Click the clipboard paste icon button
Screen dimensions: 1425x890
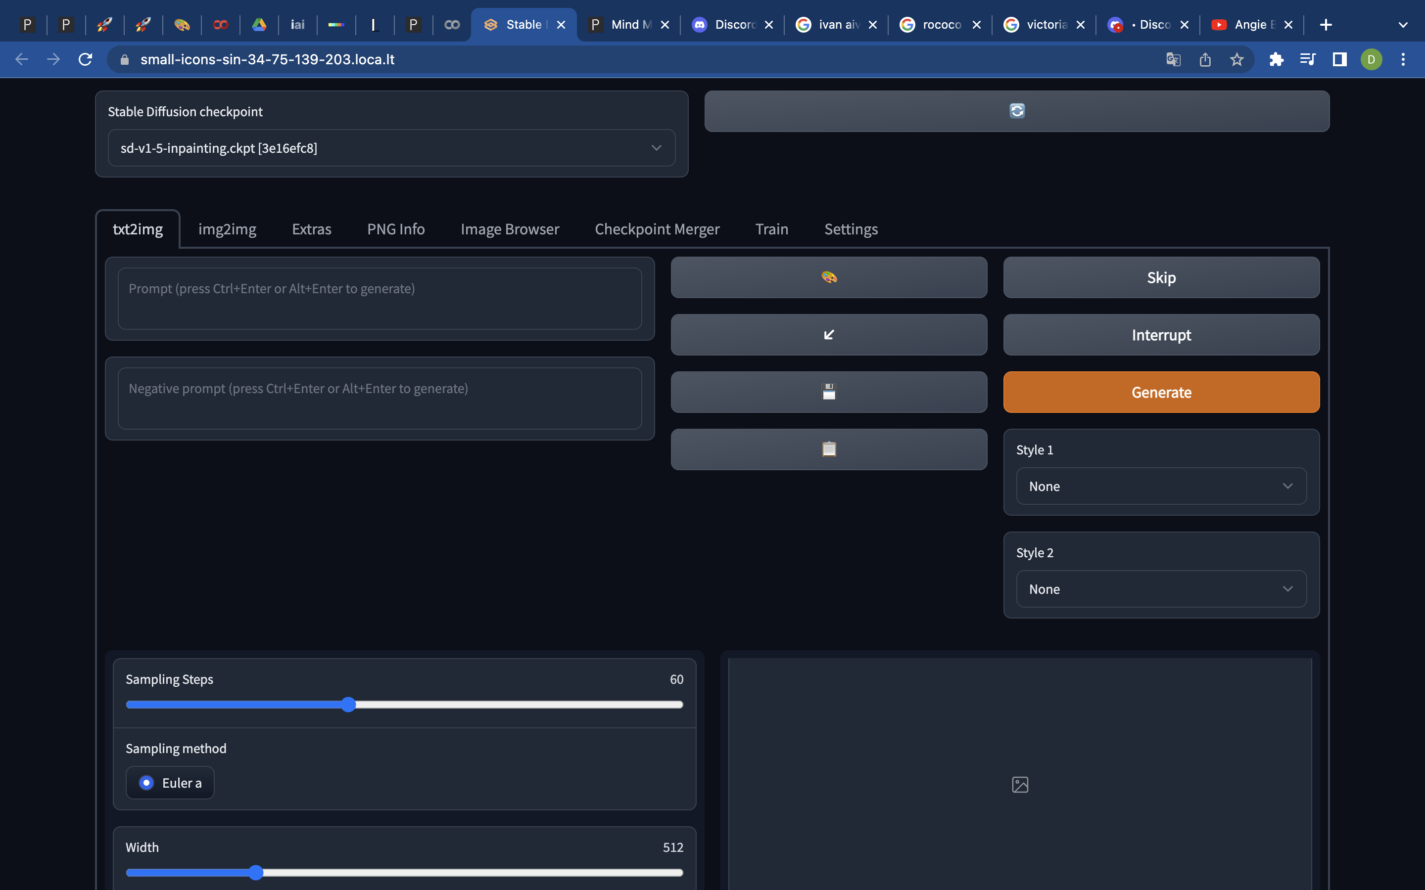[x=828, y=448]
